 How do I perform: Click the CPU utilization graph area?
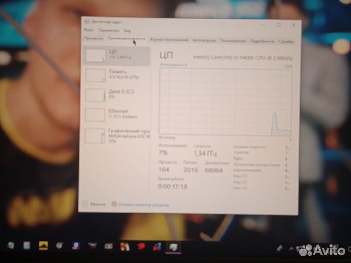225,102
